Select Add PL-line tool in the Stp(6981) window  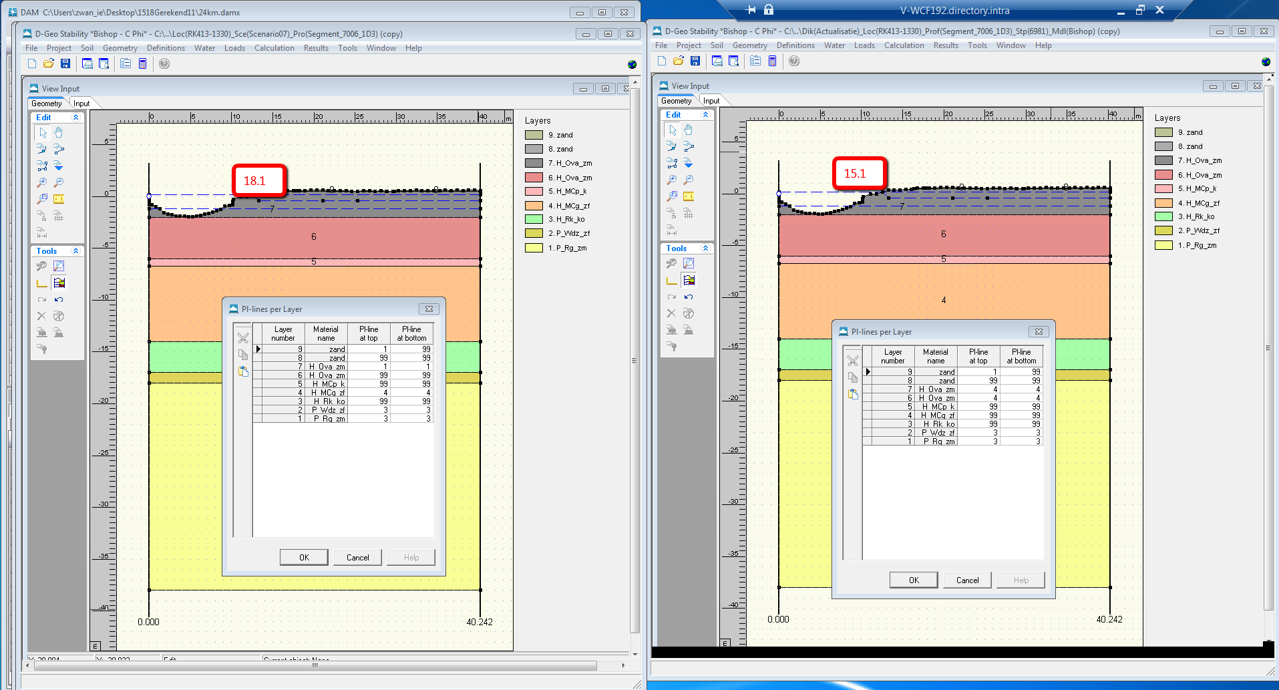tap(688, 163)
